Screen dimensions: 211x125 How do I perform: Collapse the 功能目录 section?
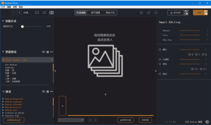pyautogui.click(x=3, y=21)
